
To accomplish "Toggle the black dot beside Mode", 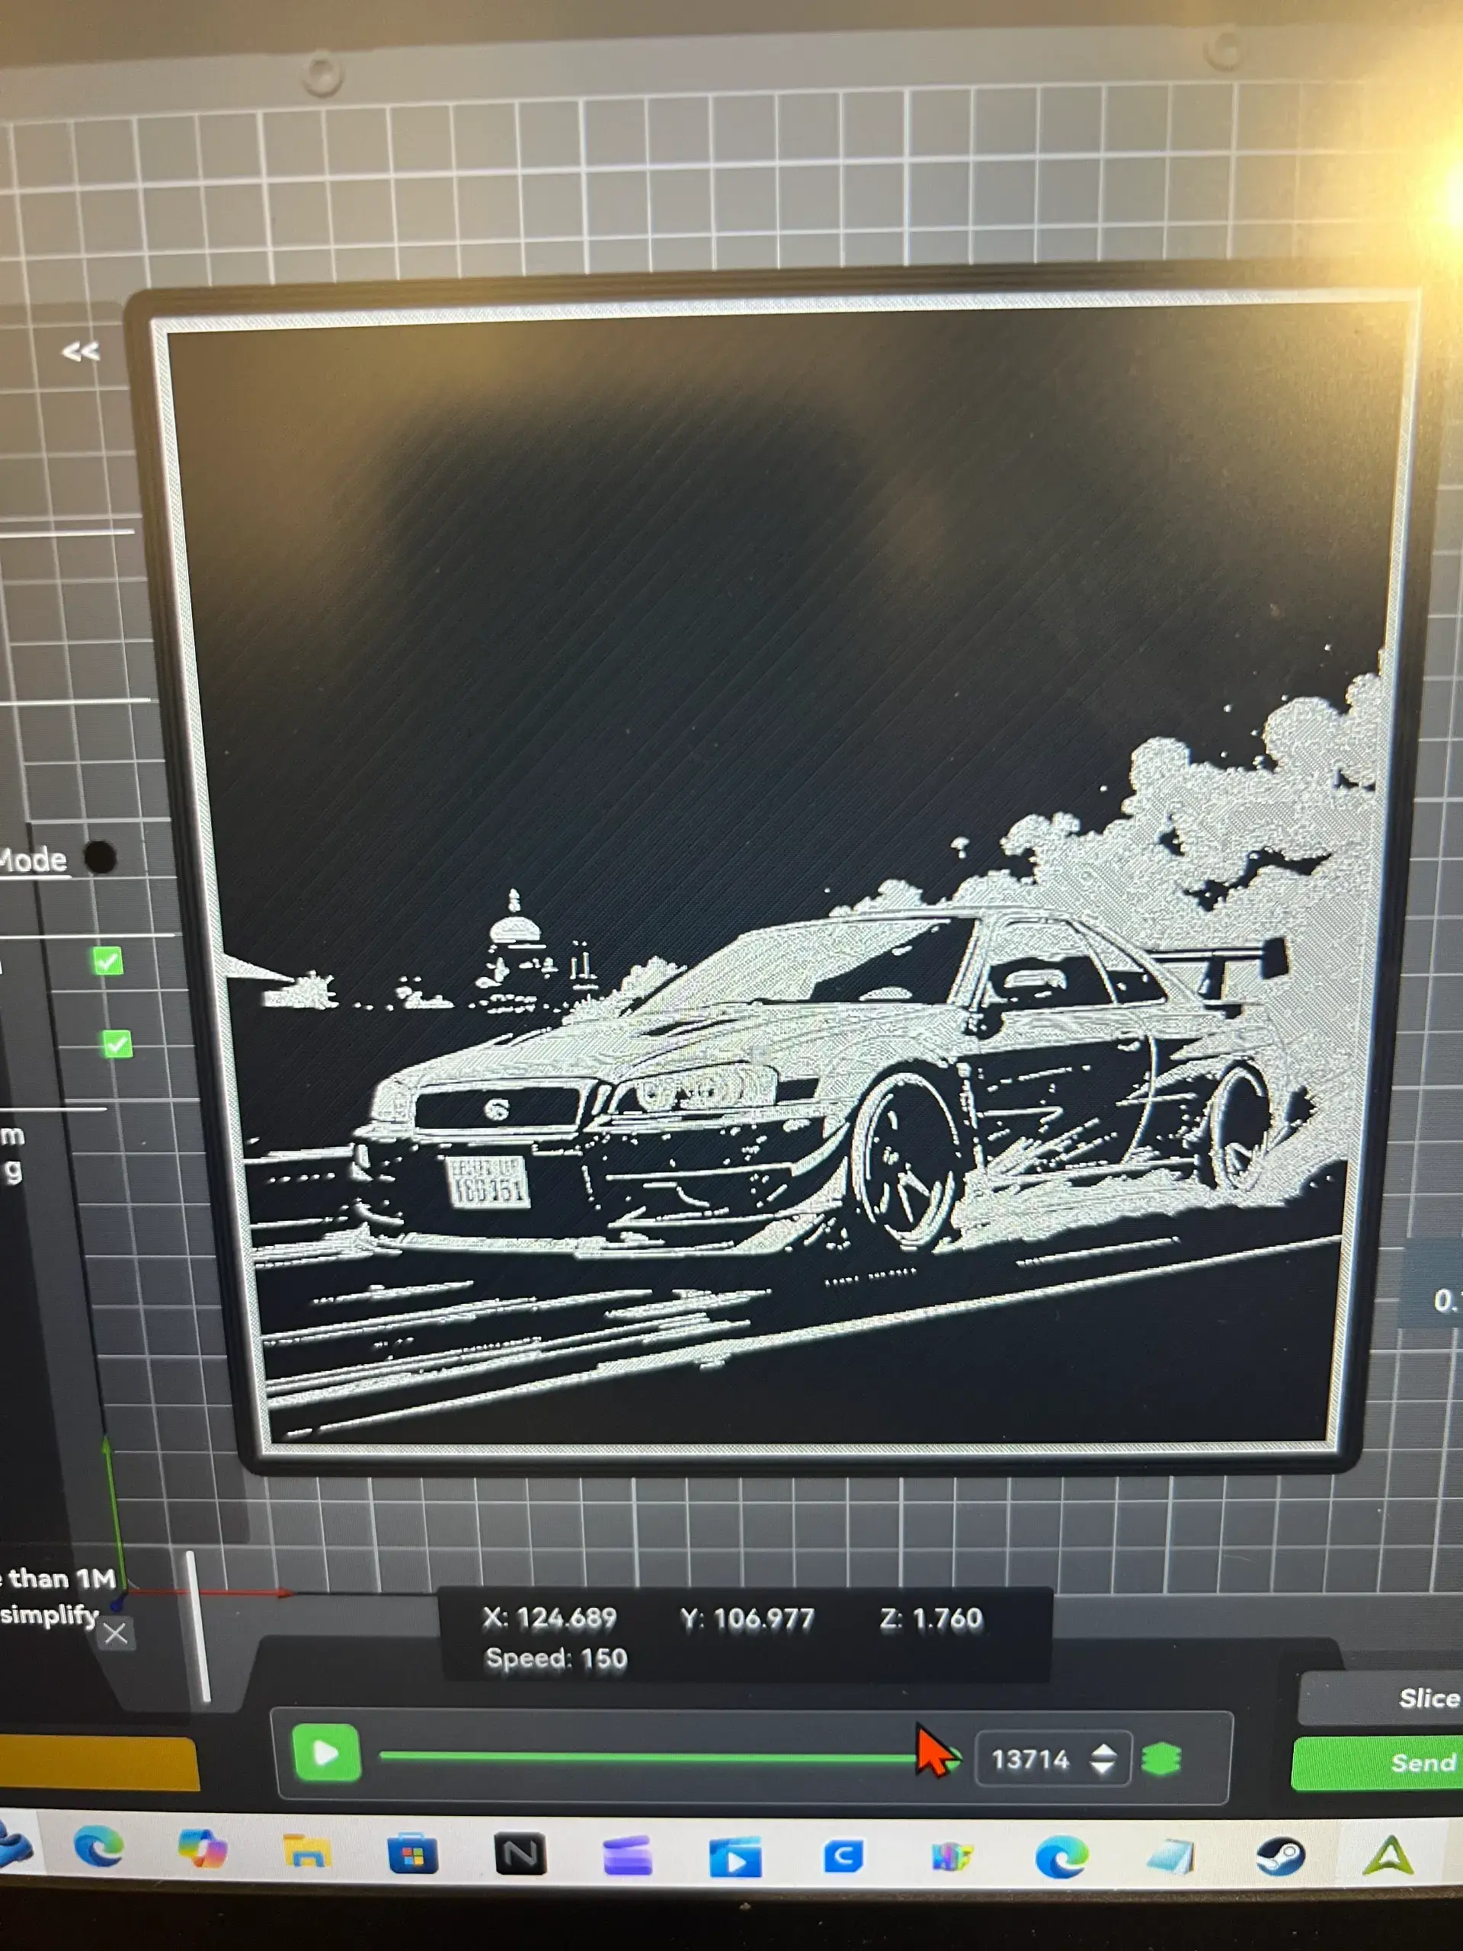I will (100, 856).
